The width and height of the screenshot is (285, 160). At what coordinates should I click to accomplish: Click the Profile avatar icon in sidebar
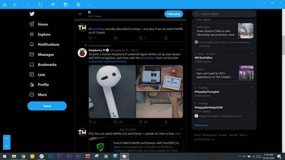click(32, 85)
